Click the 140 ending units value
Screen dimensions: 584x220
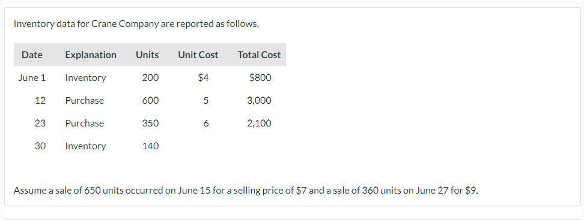(150, 146)
